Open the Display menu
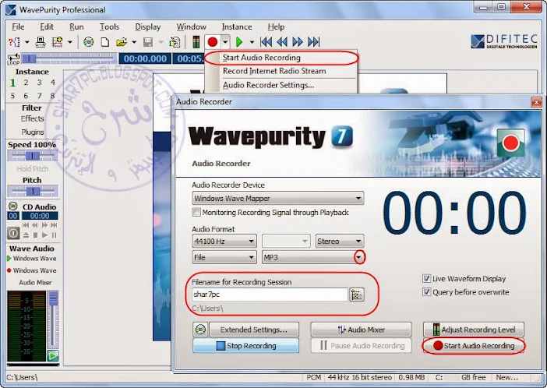Screen dimensions: 547x388 click(147, 26)
